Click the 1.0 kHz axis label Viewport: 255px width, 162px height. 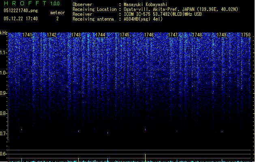4,73
